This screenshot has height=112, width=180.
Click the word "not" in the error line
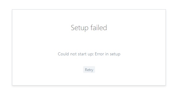point(73,54)
